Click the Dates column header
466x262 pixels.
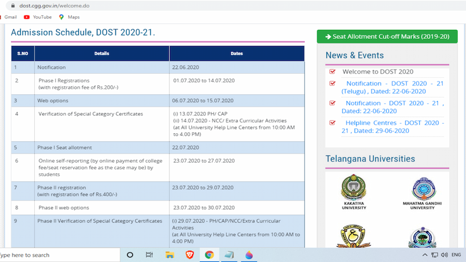237,53
